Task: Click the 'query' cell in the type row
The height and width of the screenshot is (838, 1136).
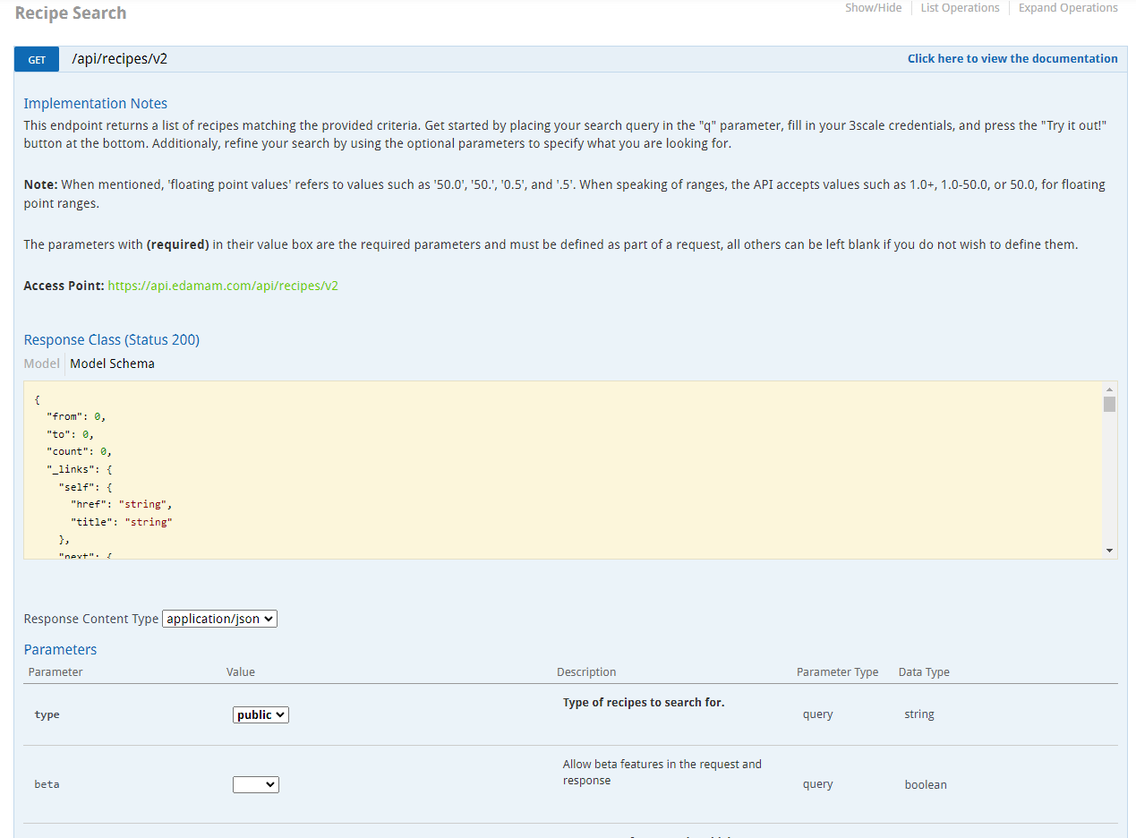Action: (x=818, y=714)
